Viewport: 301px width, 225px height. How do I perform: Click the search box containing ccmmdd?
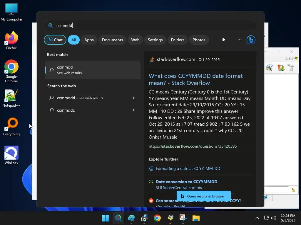click(150, 25)
